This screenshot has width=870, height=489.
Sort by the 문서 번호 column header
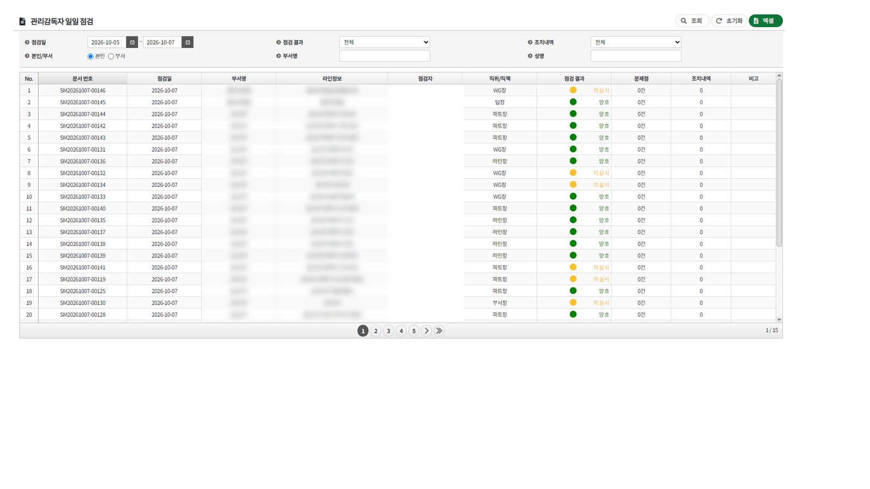(x=83, y=79)
